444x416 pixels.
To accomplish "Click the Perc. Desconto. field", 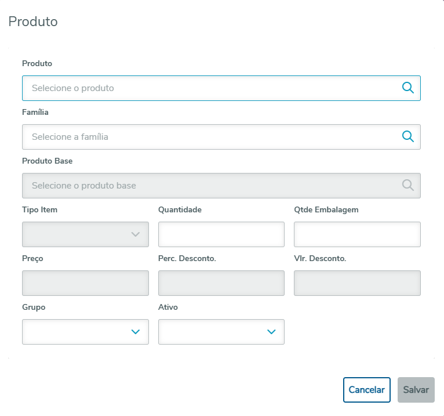I will [221, 283].
